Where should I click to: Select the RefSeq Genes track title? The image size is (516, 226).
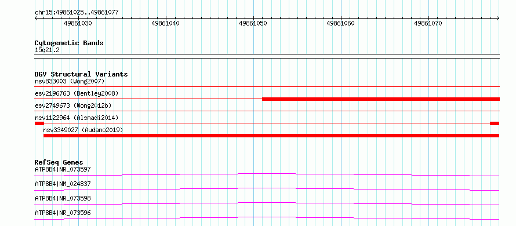59,162
